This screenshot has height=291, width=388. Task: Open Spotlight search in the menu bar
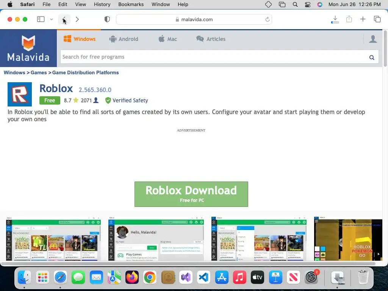point(295,5)
